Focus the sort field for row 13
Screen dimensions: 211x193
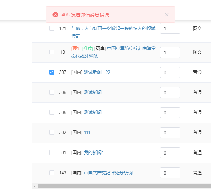[x=170, y=52]
